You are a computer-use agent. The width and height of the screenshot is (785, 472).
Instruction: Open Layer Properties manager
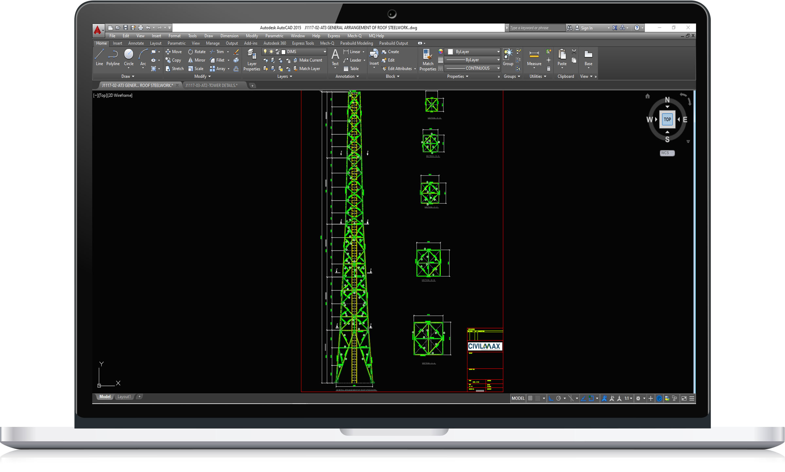pos(252,60)
